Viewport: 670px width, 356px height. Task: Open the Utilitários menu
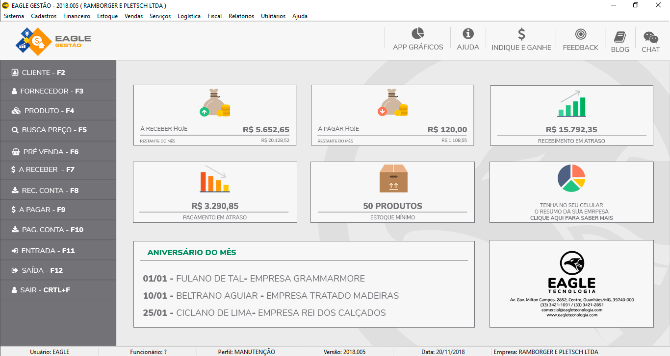click(273, 16)
